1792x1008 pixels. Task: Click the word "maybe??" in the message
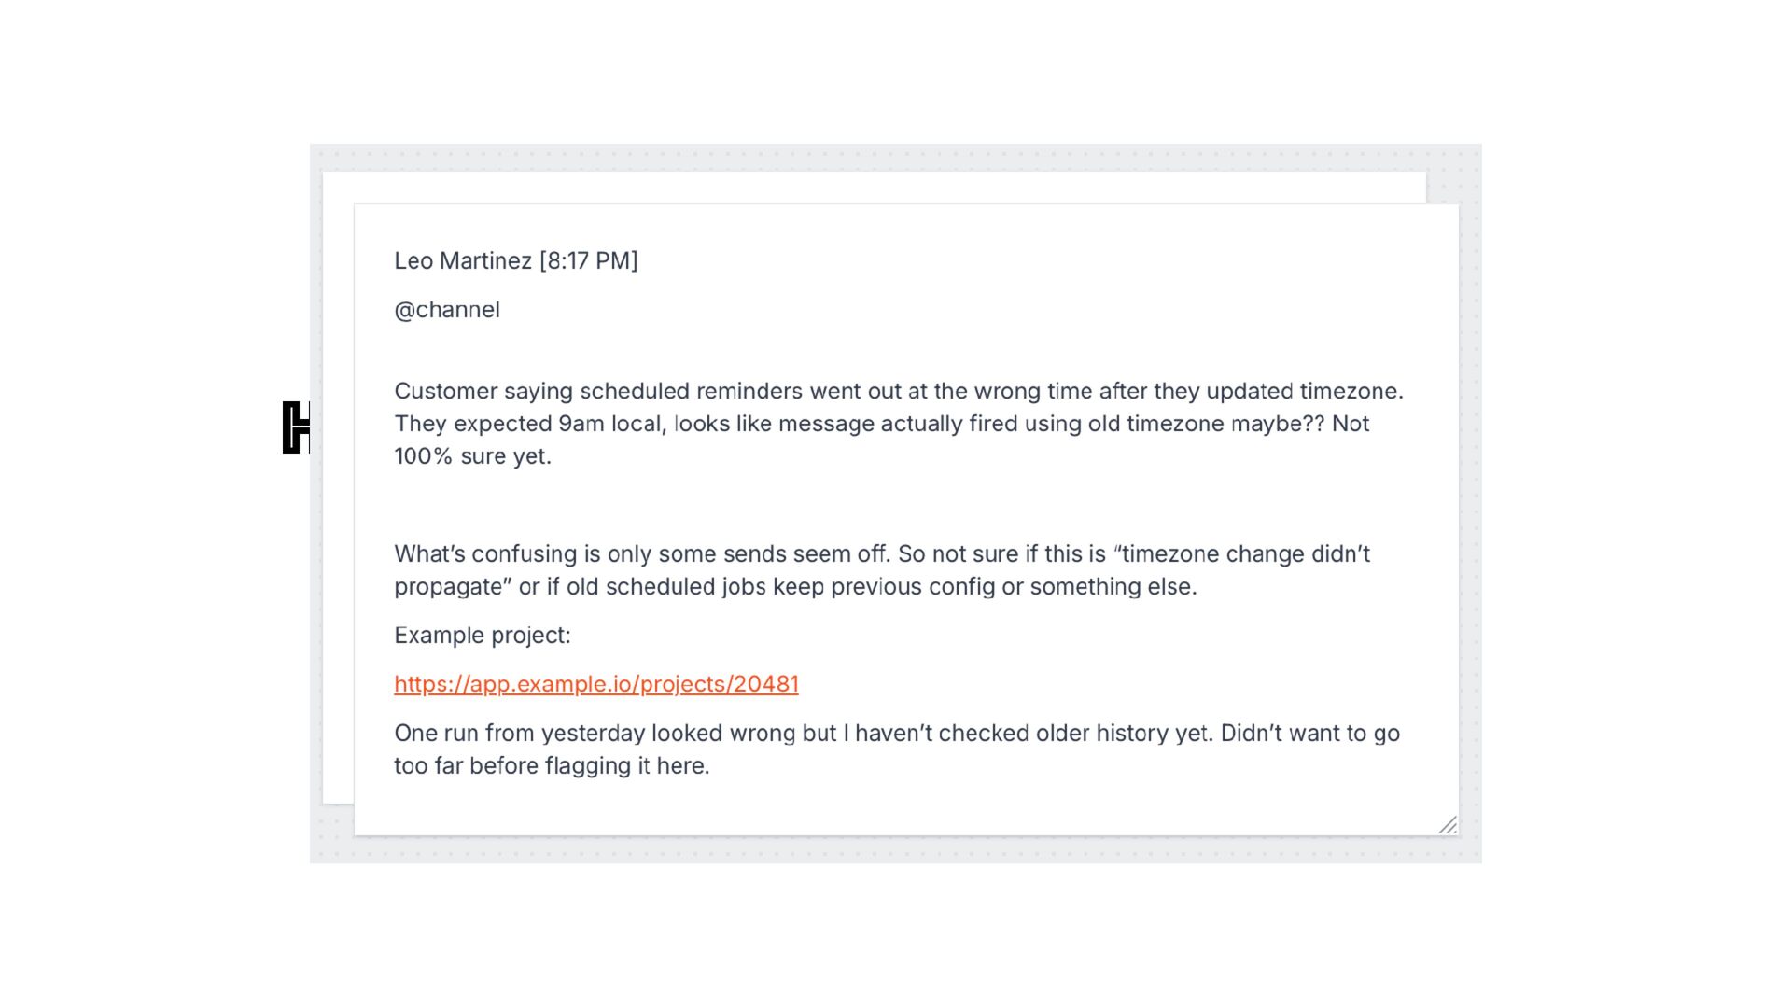pyautogui.click(x=1277, y=424)
